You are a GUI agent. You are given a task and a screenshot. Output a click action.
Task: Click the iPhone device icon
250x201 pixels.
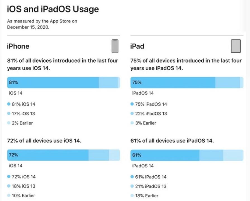click(115, 46)
